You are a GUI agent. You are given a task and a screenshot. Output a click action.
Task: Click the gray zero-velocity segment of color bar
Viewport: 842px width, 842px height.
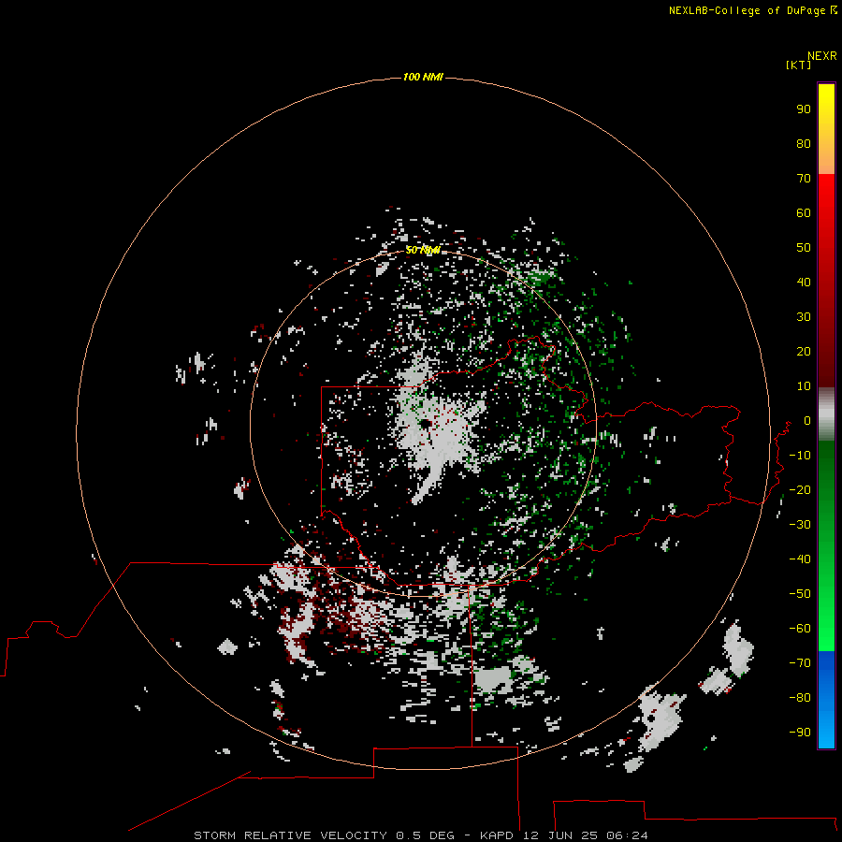pos(826,414)
